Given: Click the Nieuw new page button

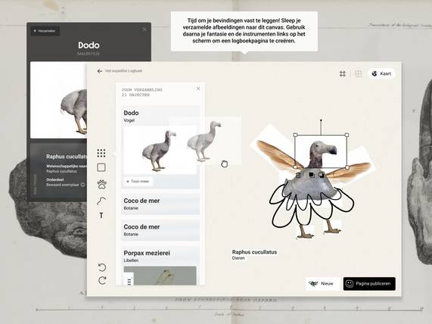Looking at the screenshot, I should [x=322, y=283].
